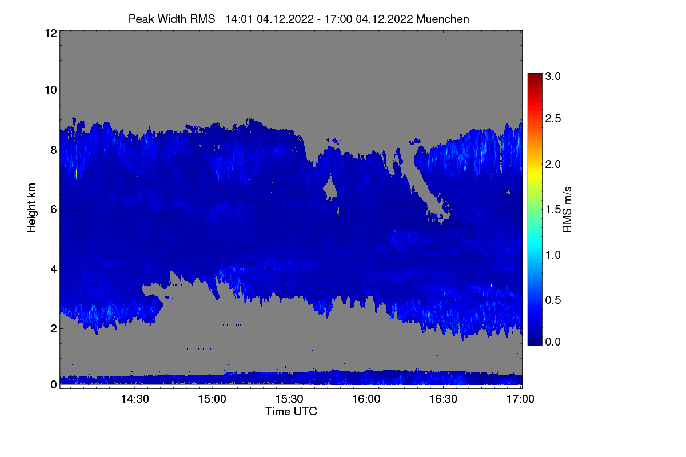Click the 15:00 time tick label

[x=212, y=399]
